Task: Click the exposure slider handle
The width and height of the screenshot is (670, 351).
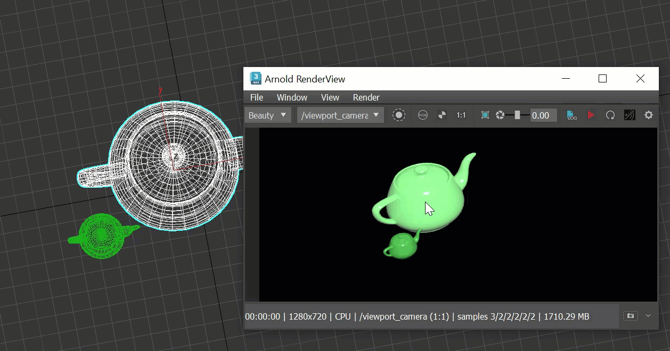Action: [517, 115]
